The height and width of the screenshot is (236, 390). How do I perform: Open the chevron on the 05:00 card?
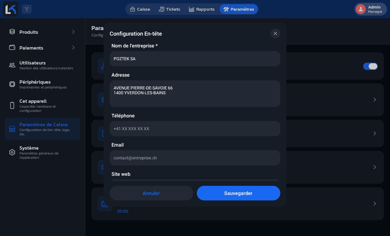[x=375, y=204]
